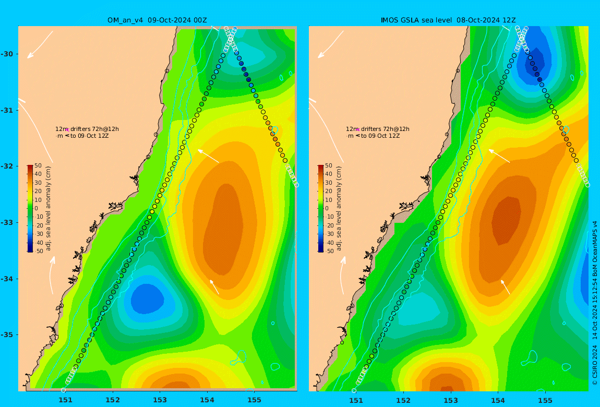Click the dark-orange high-anomaly core on IMOS GSLA map
The width and height of the screenshot is (600, 407).
[x=506, y=221]
